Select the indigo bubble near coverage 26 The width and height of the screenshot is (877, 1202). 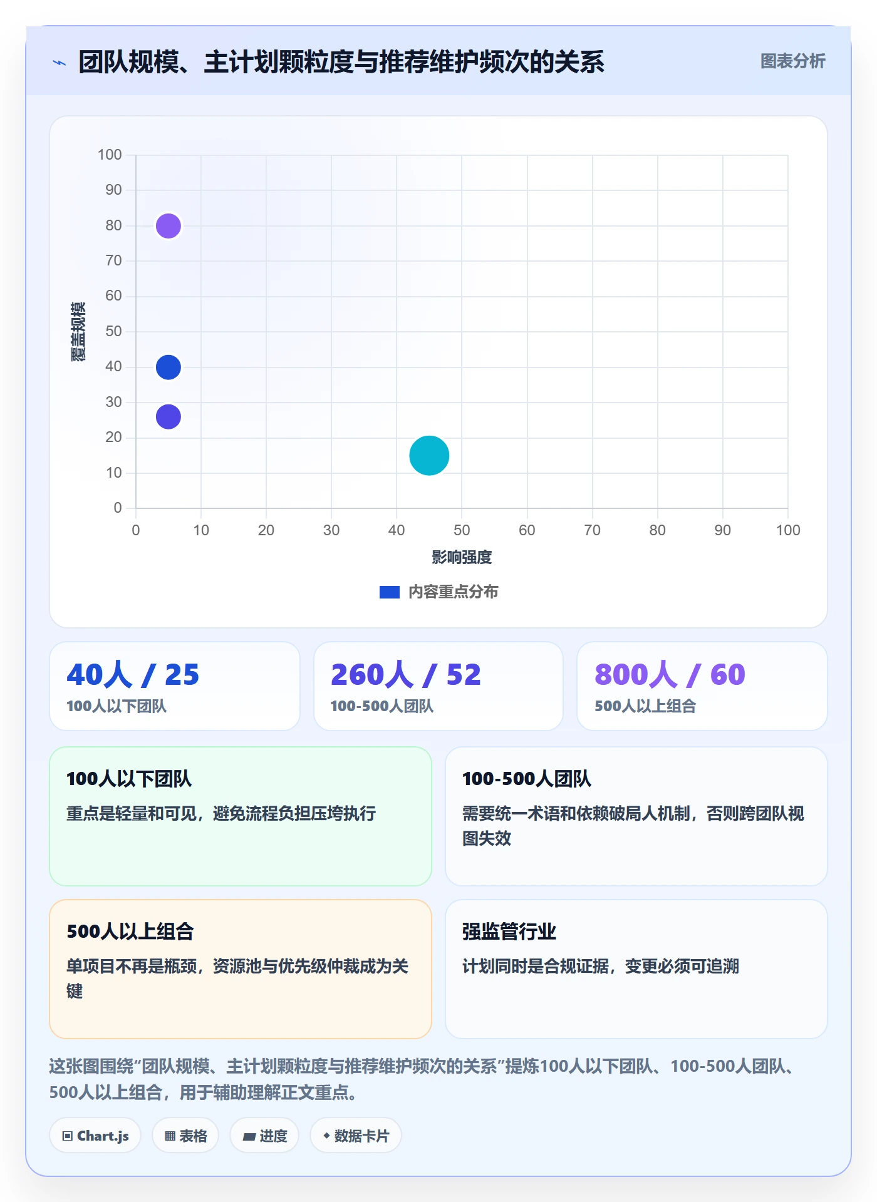pos(169,416)
